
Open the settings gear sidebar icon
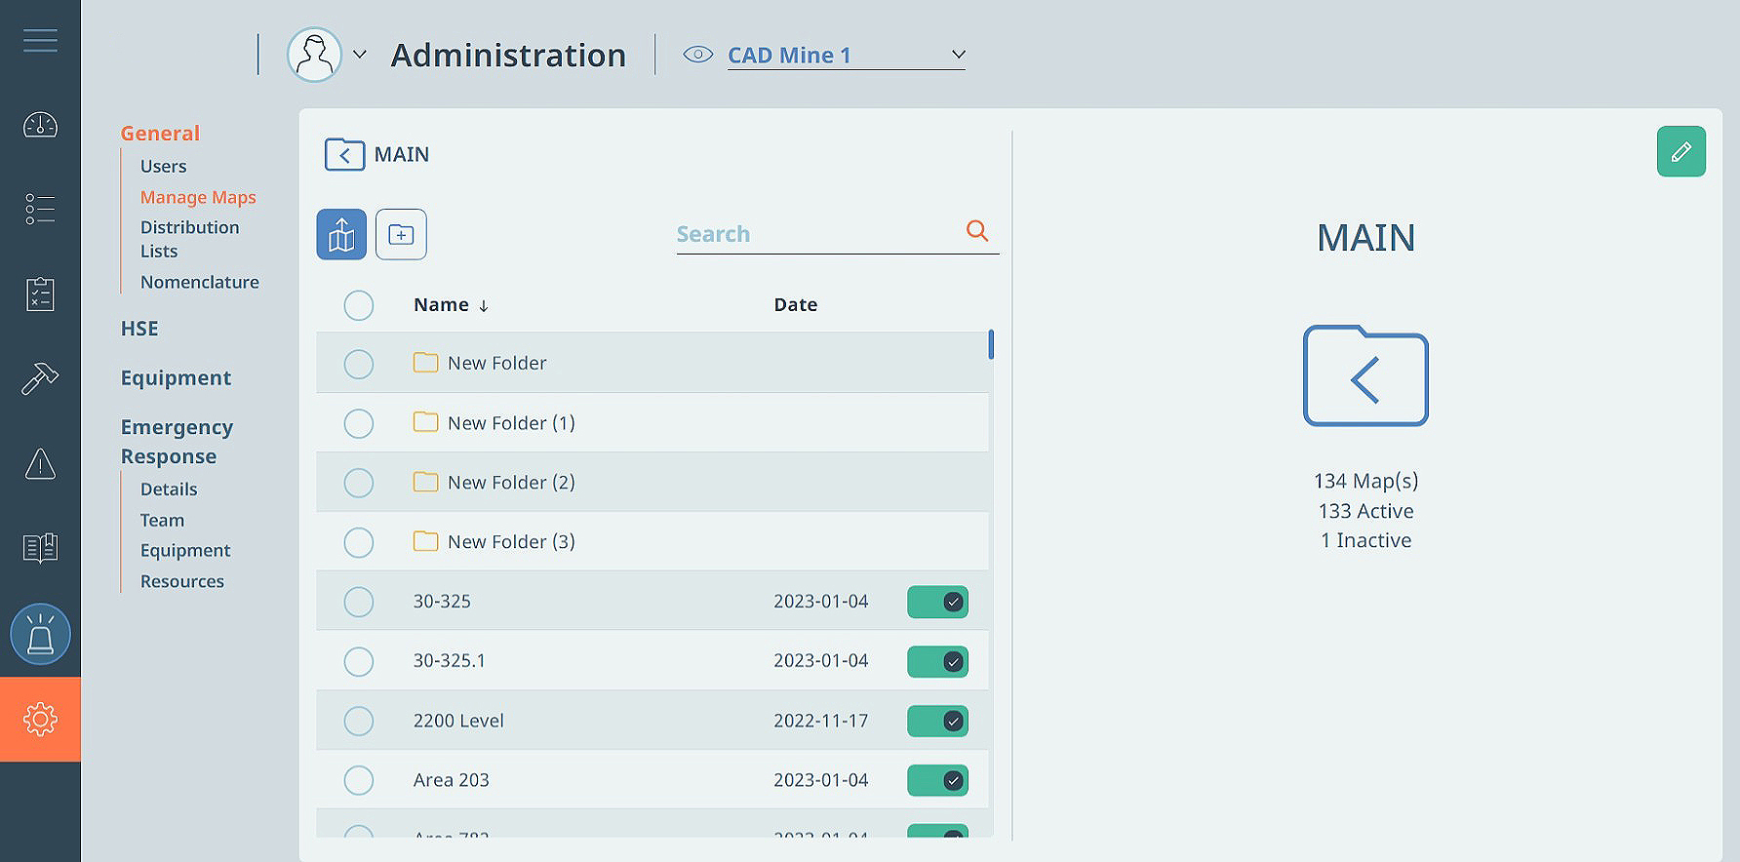point(40,720)
